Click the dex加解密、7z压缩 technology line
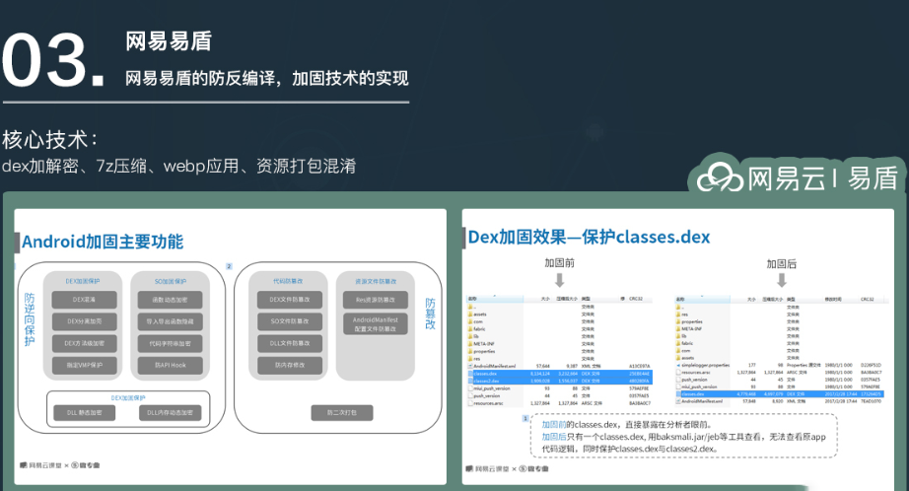This screenshot has height=491, width=909. tap(178, 167)
